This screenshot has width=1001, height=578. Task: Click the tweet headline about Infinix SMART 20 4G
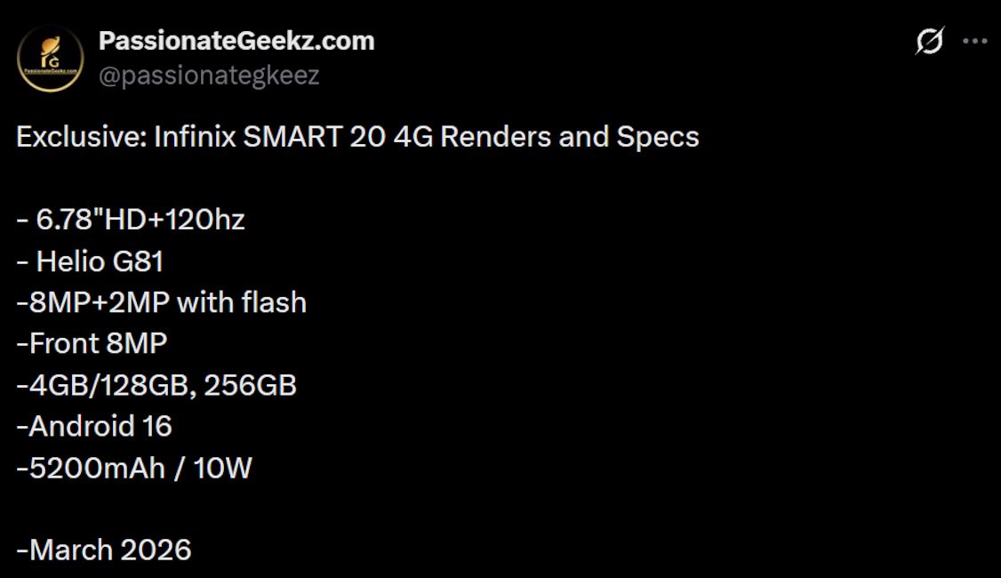356,137
